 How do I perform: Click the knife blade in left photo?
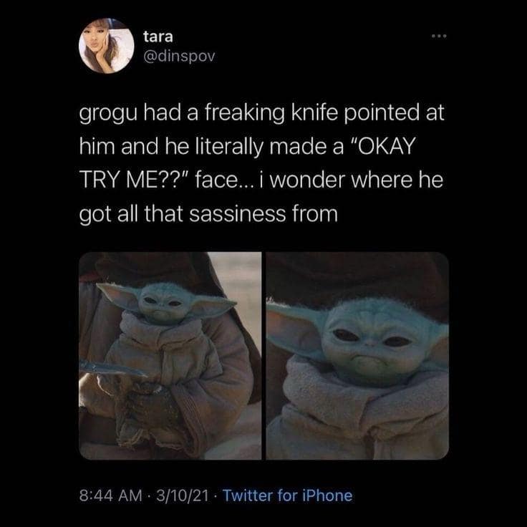[112, 368]
